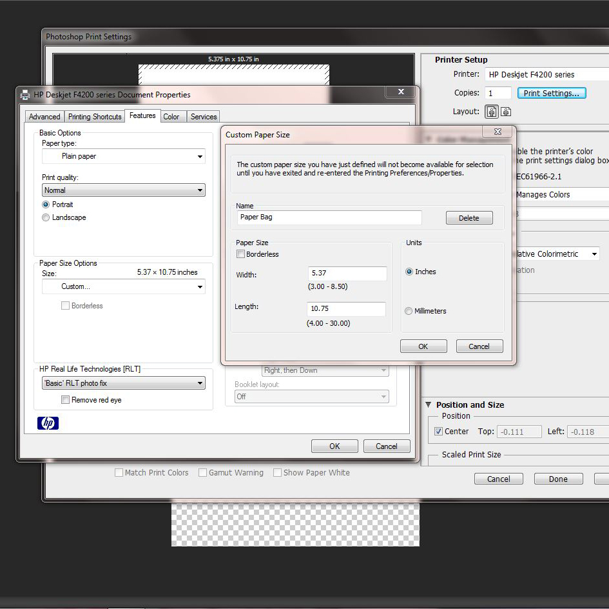The image size is (609, 609).
Task: Choose Landscape orientation
Action: tap(46, 217)
